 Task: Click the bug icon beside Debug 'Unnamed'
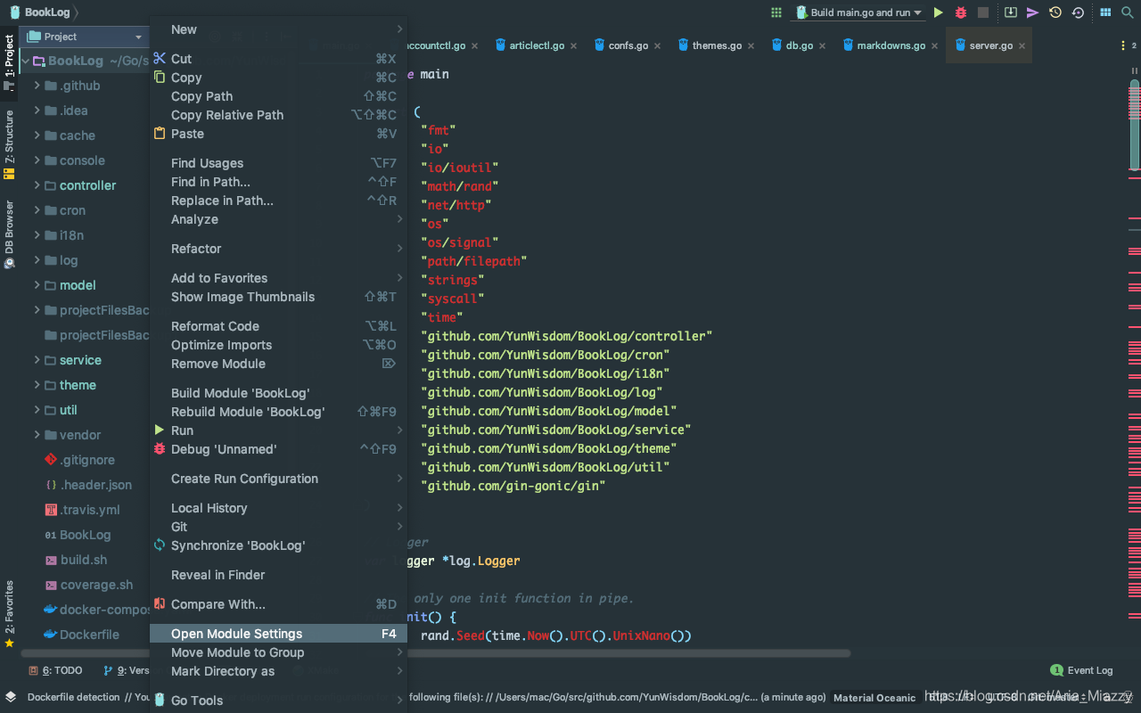point(160,449)
